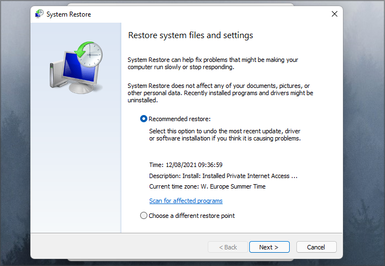The height and width of the screenshot is (266, 385).
Task: Select Choose a different restore point radio
Action: click(143, 216)
